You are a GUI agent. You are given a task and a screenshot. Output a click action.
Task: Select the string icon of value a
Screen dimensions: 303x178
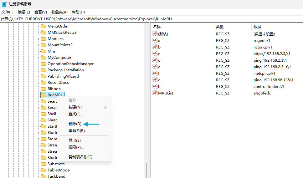coord(155,40)
